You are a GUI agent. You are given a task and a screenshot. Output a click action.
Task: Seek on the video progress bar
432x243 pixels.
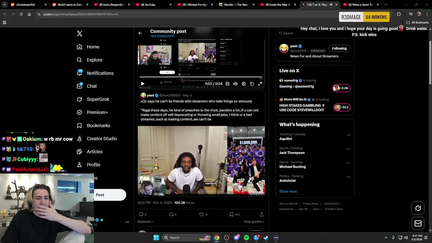[x=201, y=77]
